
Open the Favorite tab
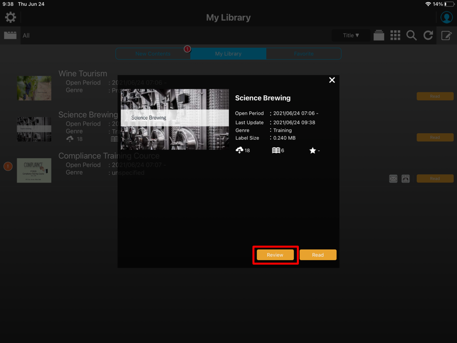pos(303,54)
